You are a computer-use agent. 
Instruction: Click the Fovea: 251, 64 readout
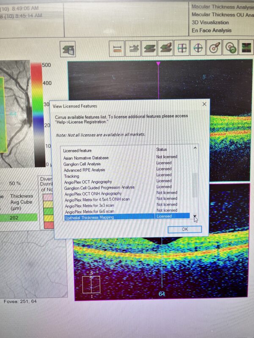(20, 301)
